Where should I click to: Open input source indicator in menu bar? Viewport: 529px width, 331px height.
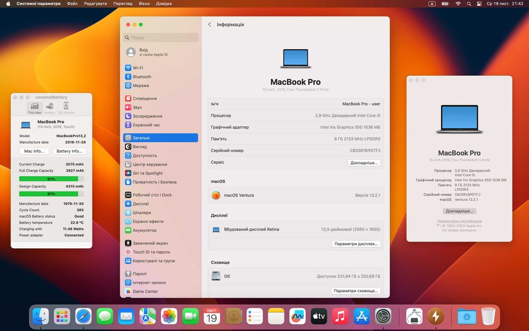(432, 4)
